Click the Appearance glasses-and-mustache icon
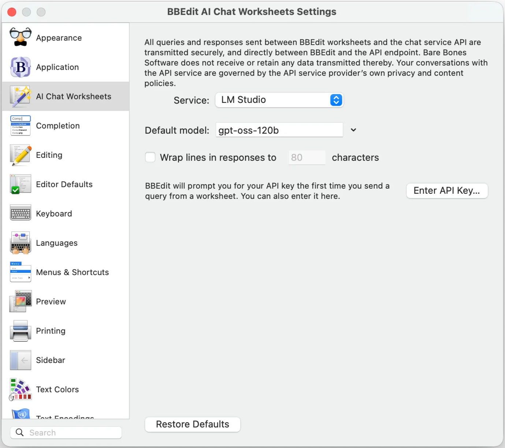This screenshot has height=448, width=505. [21, 37]
